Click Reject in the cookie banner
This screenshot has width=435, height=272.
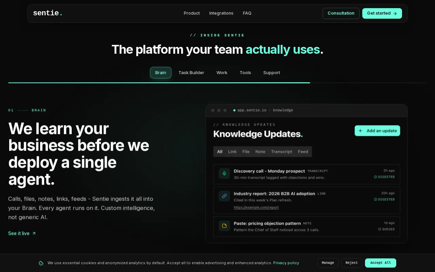[352, 263]
